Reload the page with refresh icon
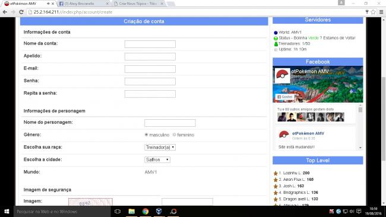 [21, 12]
